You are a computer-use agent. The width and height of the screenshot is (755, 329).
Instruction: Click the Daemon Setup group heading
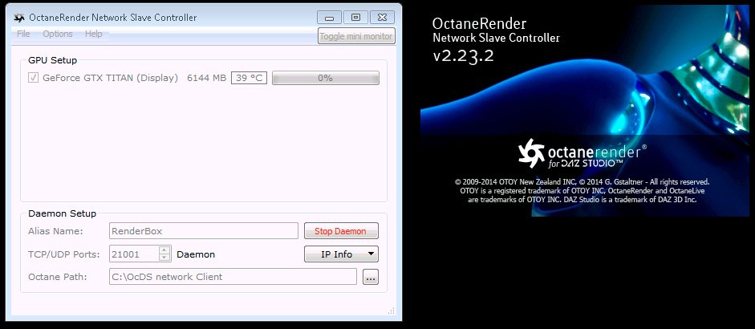tap(62, 213)
